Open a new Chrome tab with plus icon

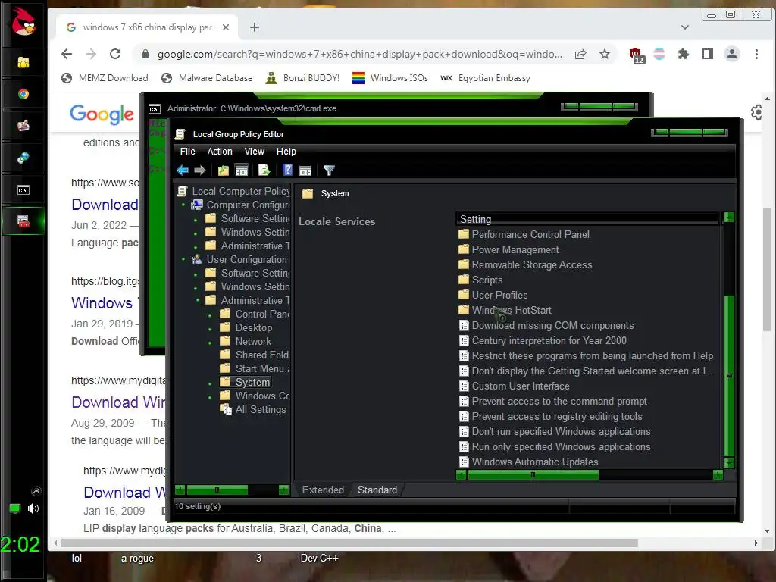coord(255,27)
